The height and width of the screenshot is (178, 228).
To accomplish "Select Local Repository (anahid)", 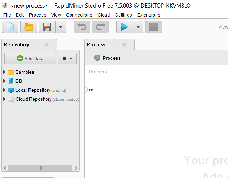I will click(37, 90).
